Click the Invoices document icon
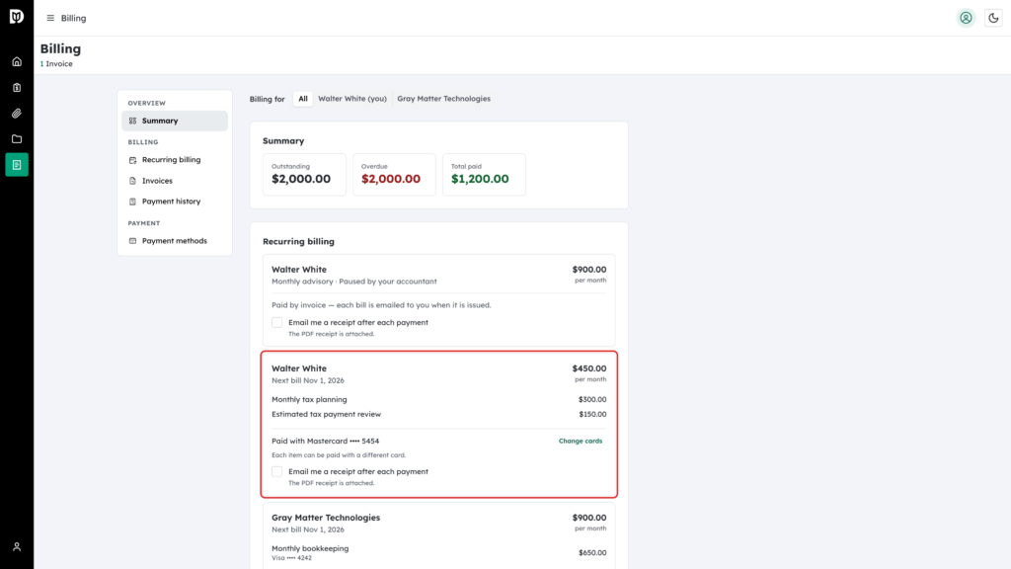1011x569 pixels. [x=133, y=181]
